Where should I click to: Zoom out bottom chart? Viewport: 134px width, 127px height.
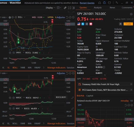(x=70, y=73)
